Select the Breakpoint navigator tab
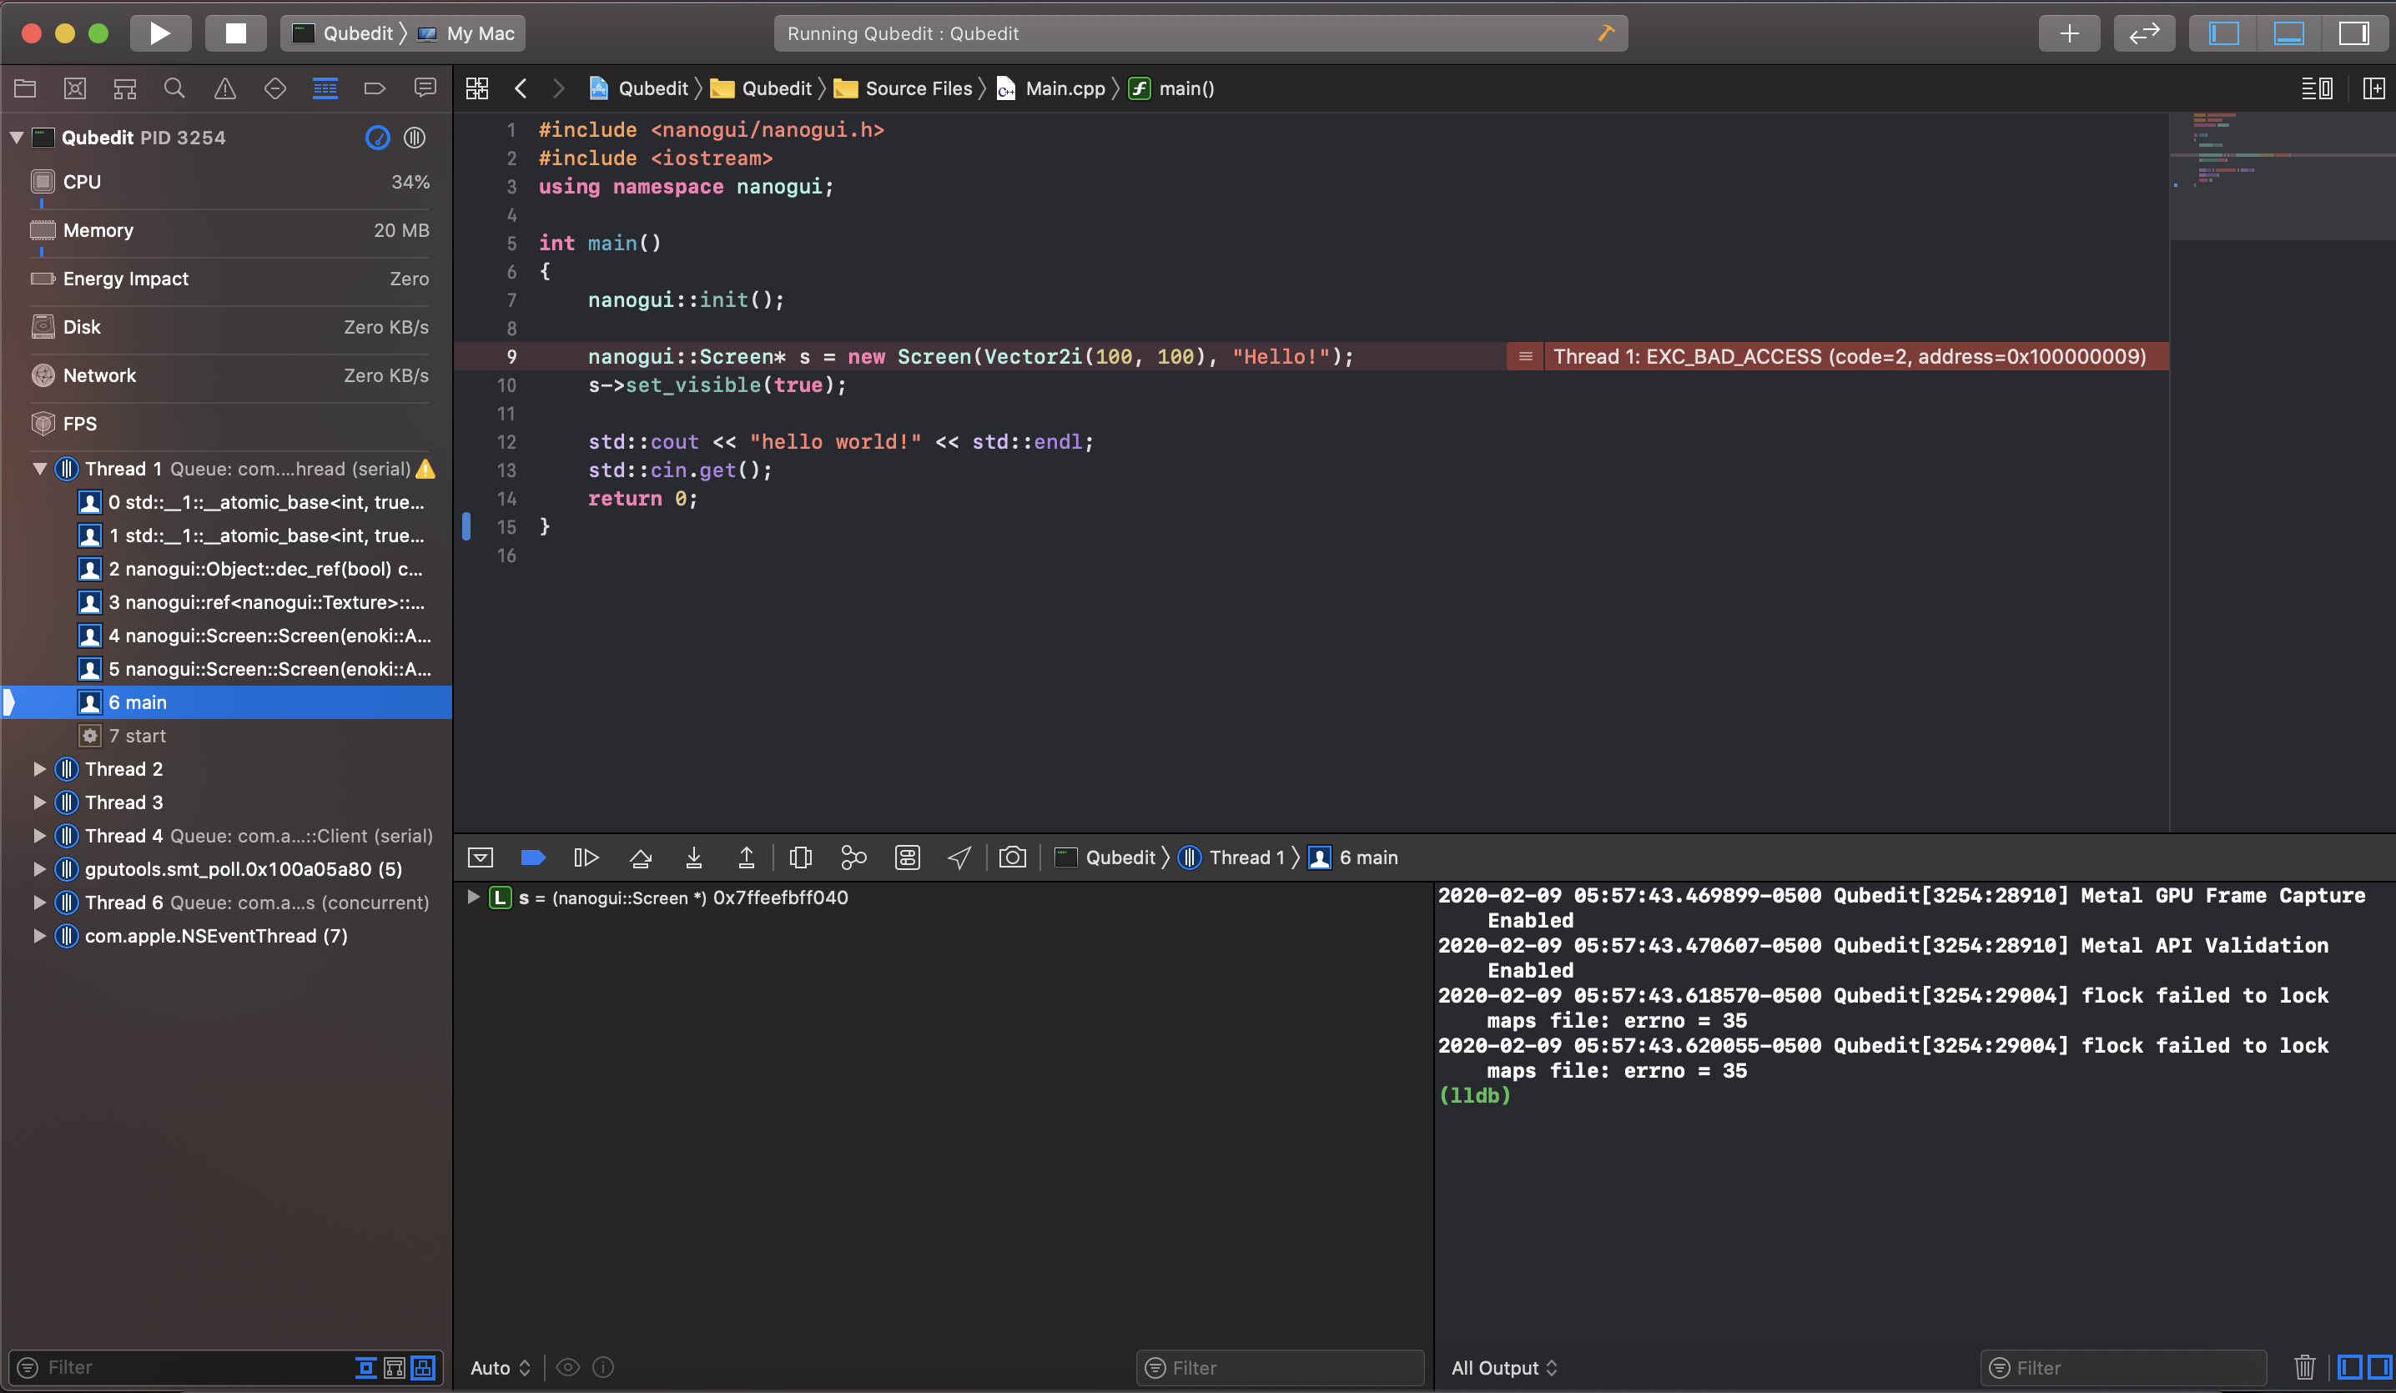 click(x=375, y=88)
